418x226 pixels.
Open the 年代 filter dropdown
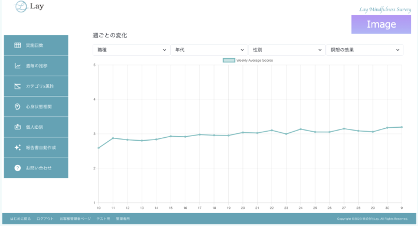[209, 50]
